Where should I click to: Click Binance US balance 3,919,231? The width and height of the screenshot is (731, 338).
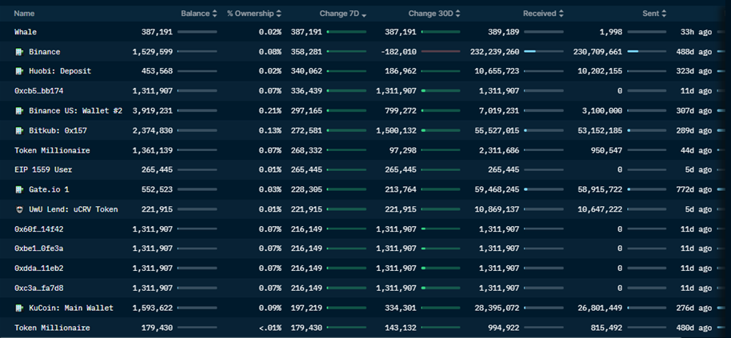(x=153, y=111)
